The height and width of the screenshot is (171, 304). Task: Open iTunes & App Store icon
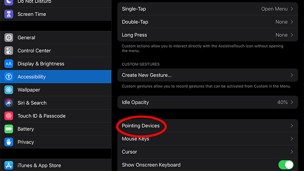(9, 165)
